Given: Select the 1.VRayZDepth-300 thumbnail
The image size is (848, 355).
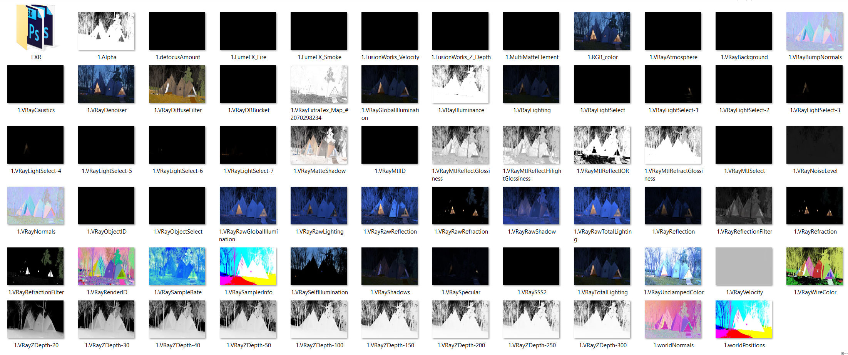Looking at the screenshot, I should (602, 319).
